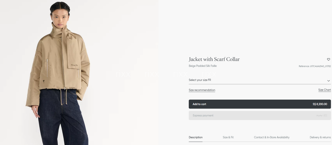Click the size selector chevron arrow

tap(329, 80)
